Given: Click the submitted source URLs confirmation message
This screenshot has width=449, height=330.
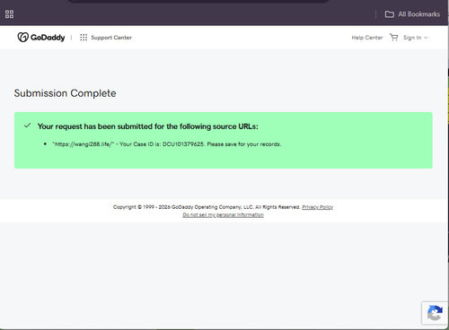Looking at the screenshot, I should coord(148,126).
